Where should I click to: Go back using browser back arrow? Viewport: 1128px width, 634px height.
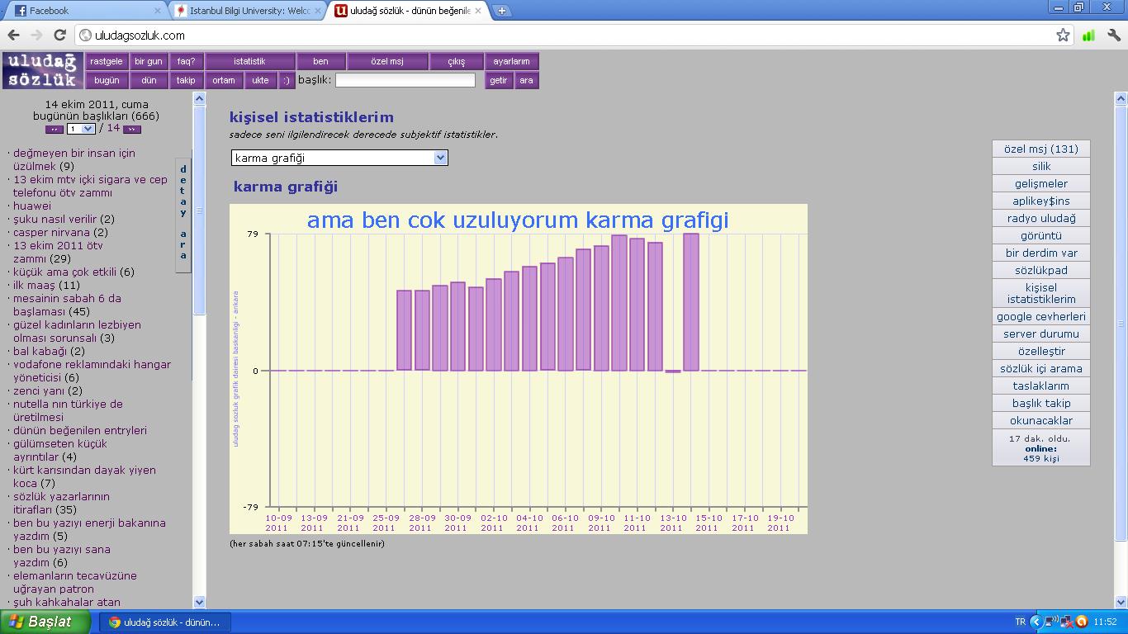tap(13, 35)
